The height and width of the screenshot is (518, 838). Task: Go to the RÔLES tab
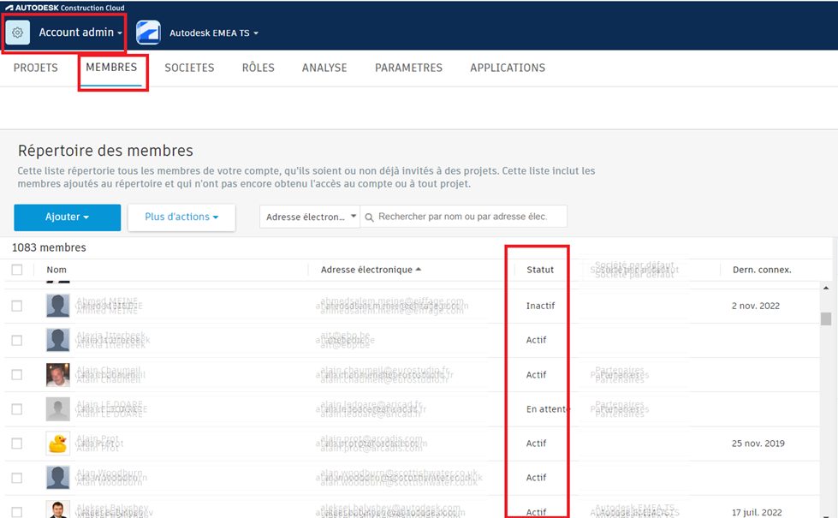259,68
